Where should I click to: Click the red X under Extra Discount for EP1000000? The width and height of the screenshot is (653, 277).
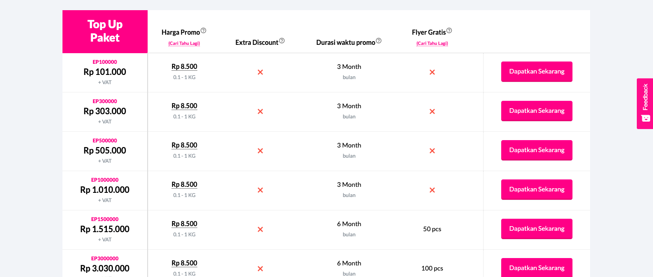[260, 190]
